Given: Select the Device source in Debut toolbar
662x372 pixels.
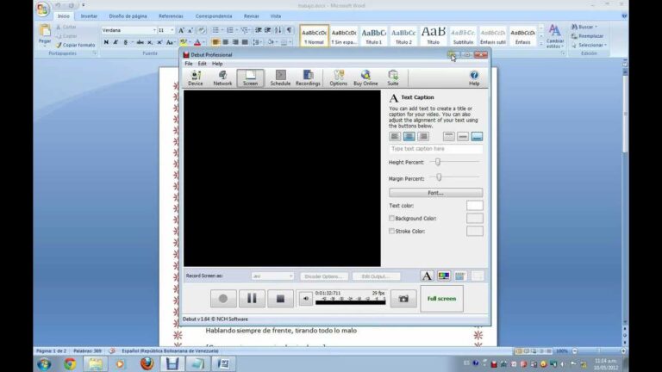Looking at the screenshot, I should coord(196,77).
